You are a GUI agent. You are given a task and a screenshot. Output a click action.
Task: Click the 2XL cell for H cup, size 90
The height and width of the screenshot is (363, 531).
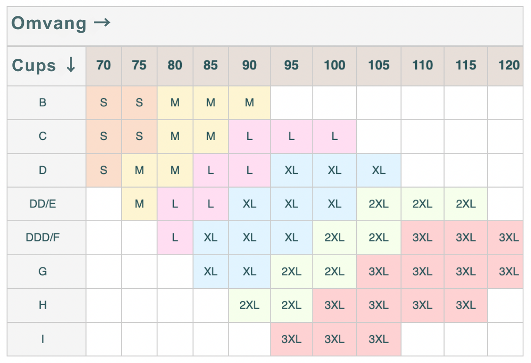(249, 305)
